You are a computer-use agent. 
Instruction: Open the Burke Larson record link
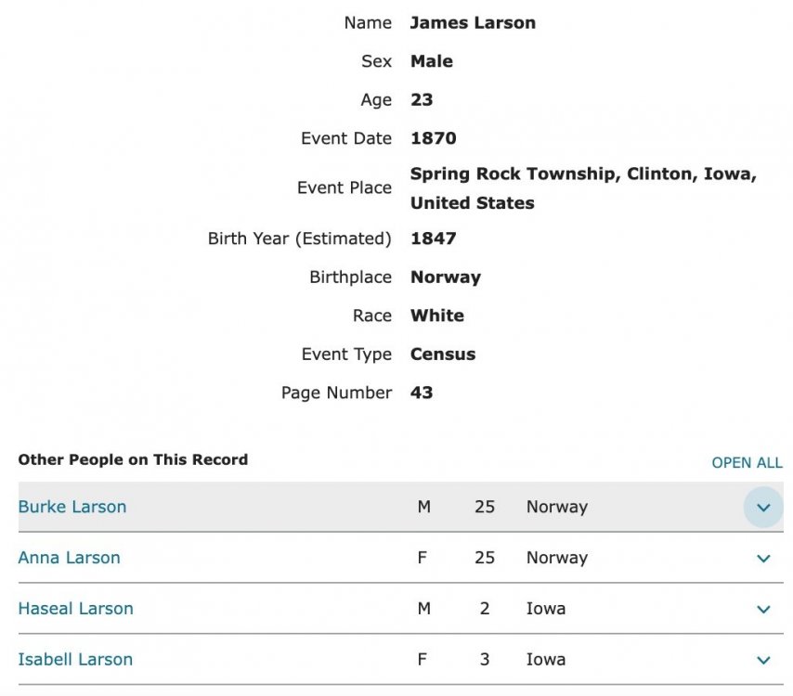(x=72, y=507)
